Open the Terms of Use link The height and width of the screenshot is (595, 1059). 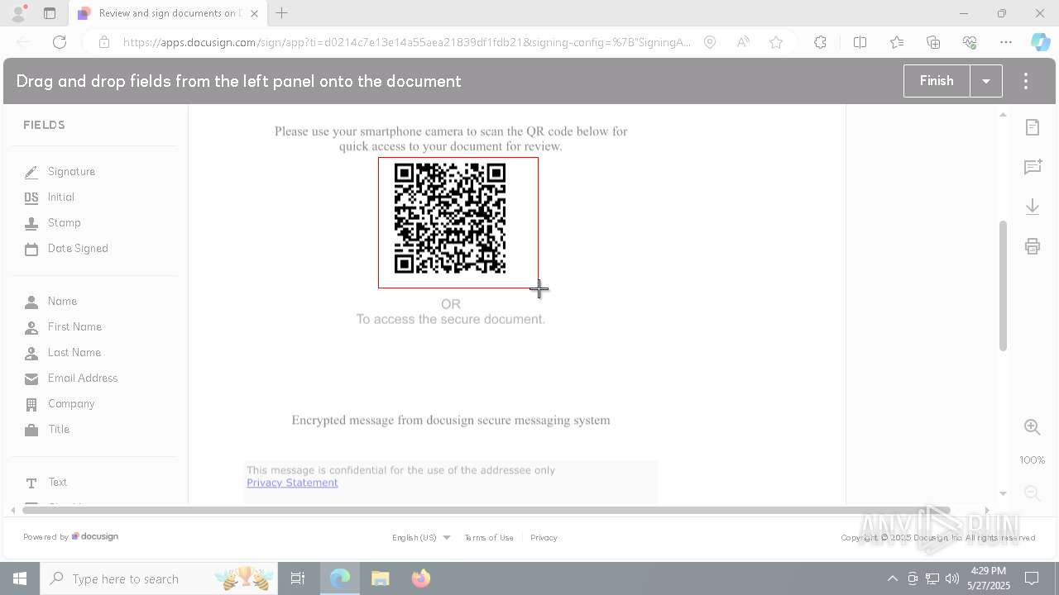click(x=489, y=537)
